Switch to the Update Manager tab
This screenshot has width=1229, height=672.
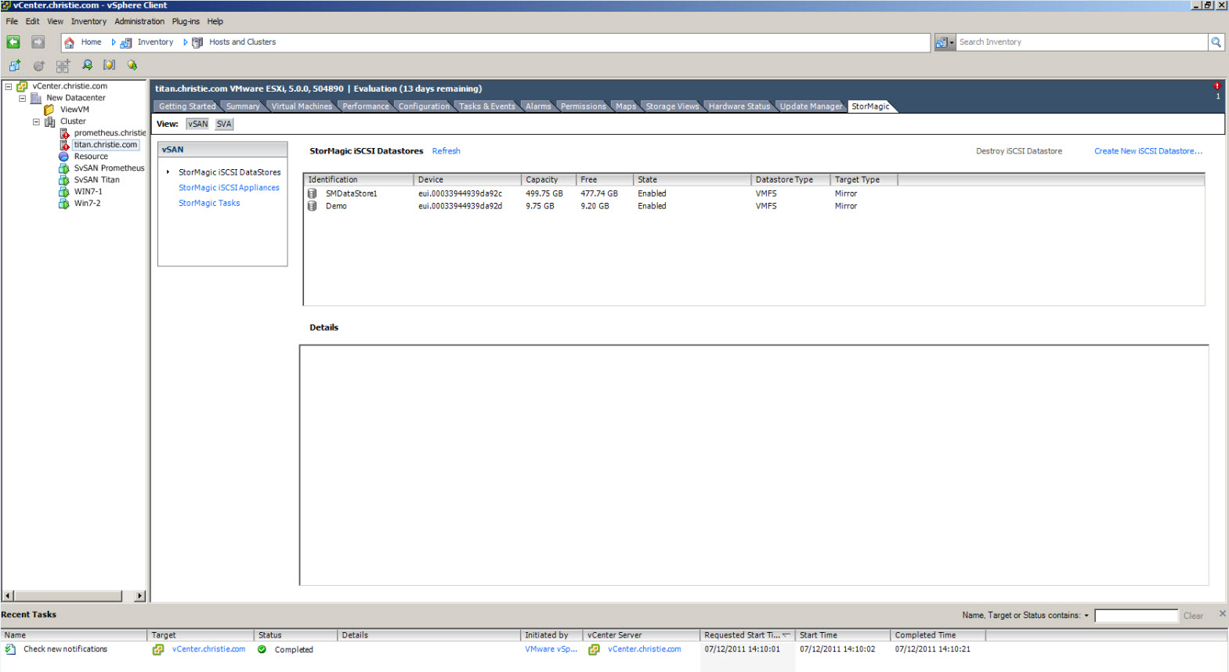coord(811,107)
